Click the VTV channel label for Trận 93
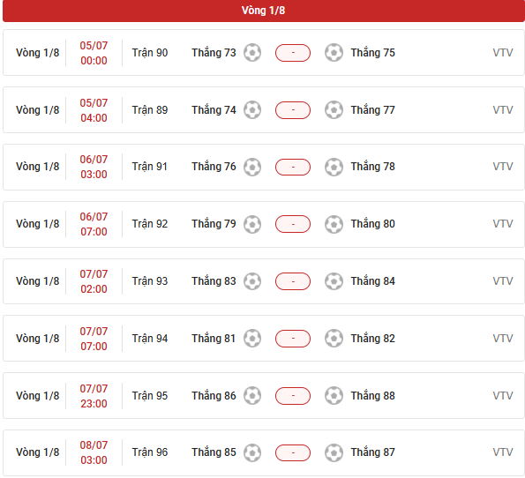525x478 pixels. coord(503,281)
